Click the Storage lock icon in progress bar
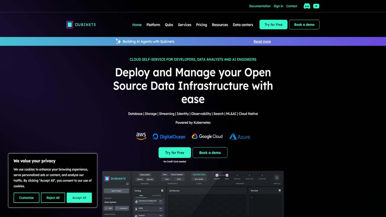This screenshot has height=217, width=386. (x=262, y=175)
